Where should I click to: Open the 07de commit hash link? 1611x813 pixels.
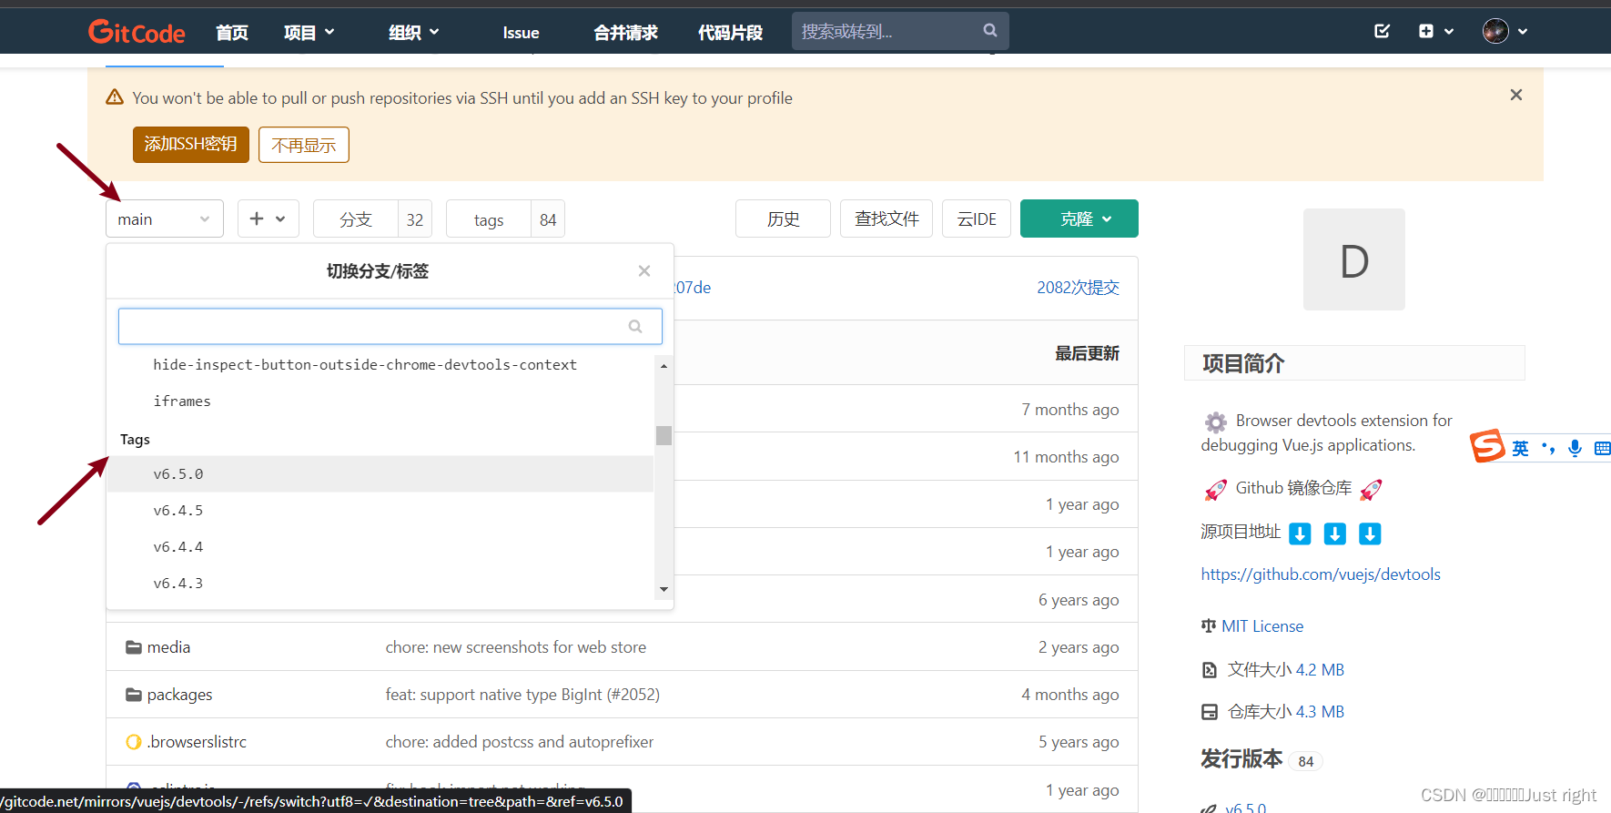693,288
